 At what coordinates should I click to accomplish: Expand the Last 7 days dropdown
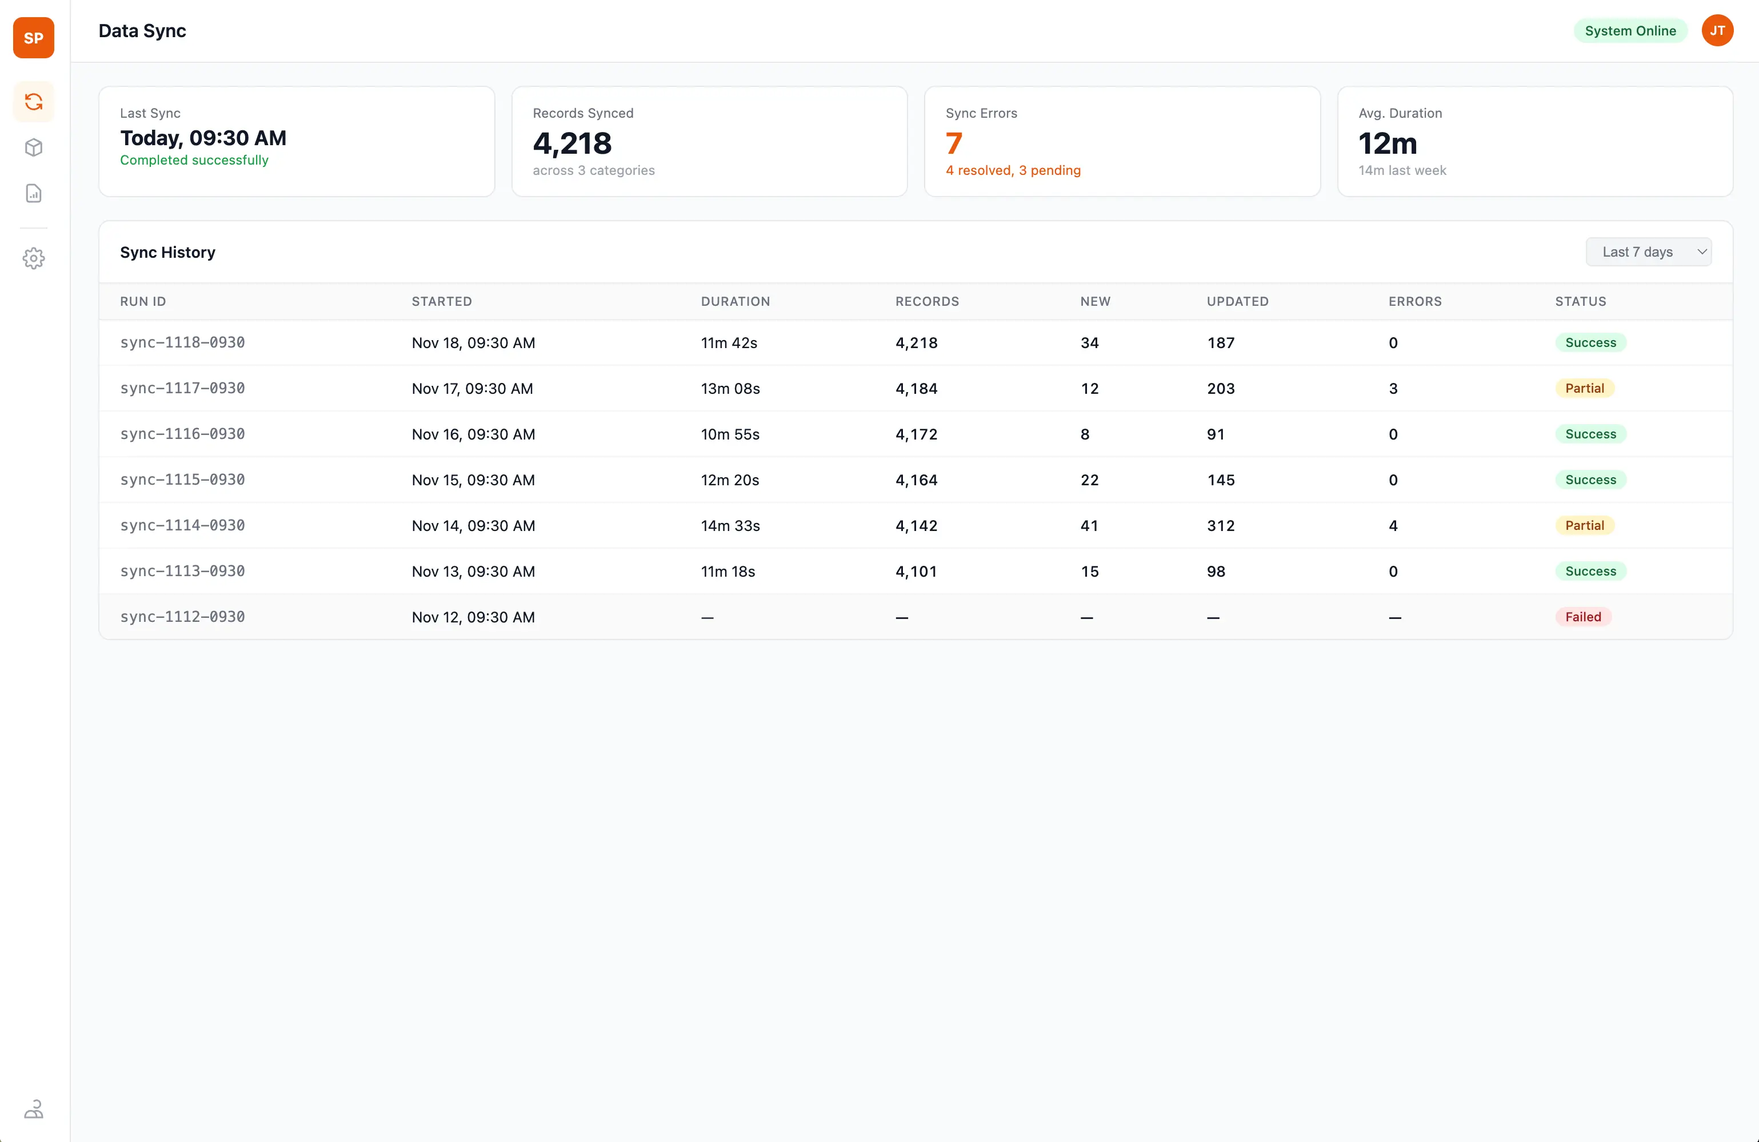point(1648,251)
